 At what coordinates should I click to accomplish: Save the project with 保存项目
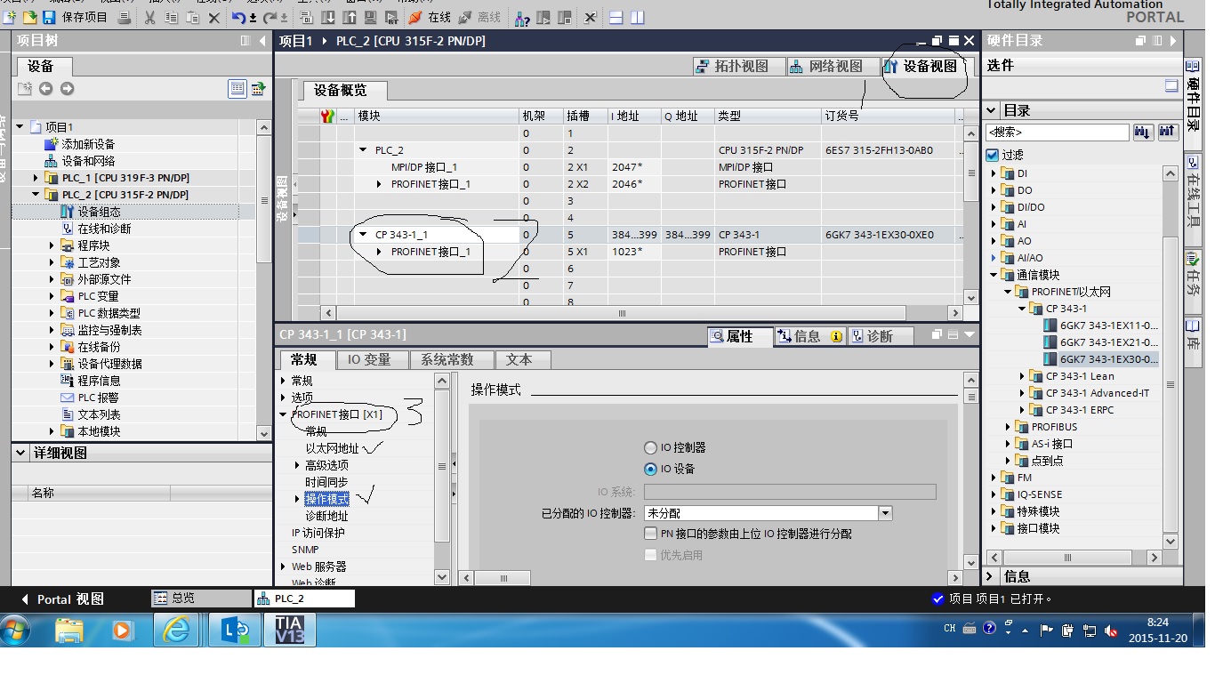coord(75,17)
